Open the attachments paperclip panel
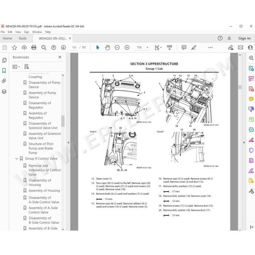The image size is (255, 255). pos(4,81)
